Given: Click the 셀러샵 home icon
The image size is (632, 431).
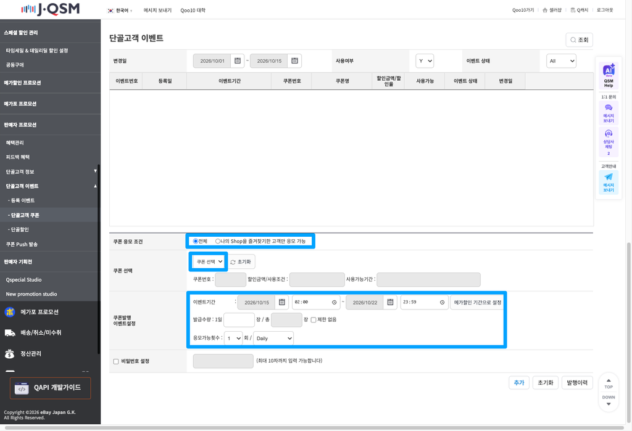Looking at the screenshot, I should click(545, 10).
